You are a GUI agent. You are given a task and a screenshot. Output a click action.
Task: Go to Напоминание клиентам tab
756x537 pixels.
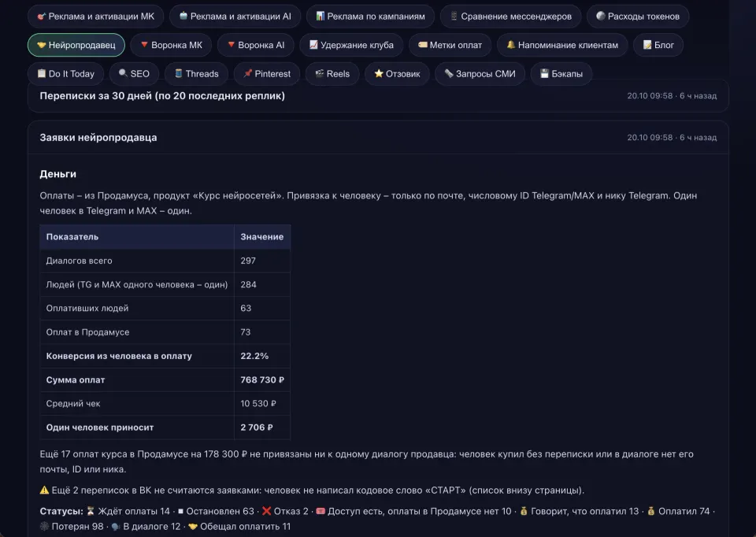[x=562, y=46]
